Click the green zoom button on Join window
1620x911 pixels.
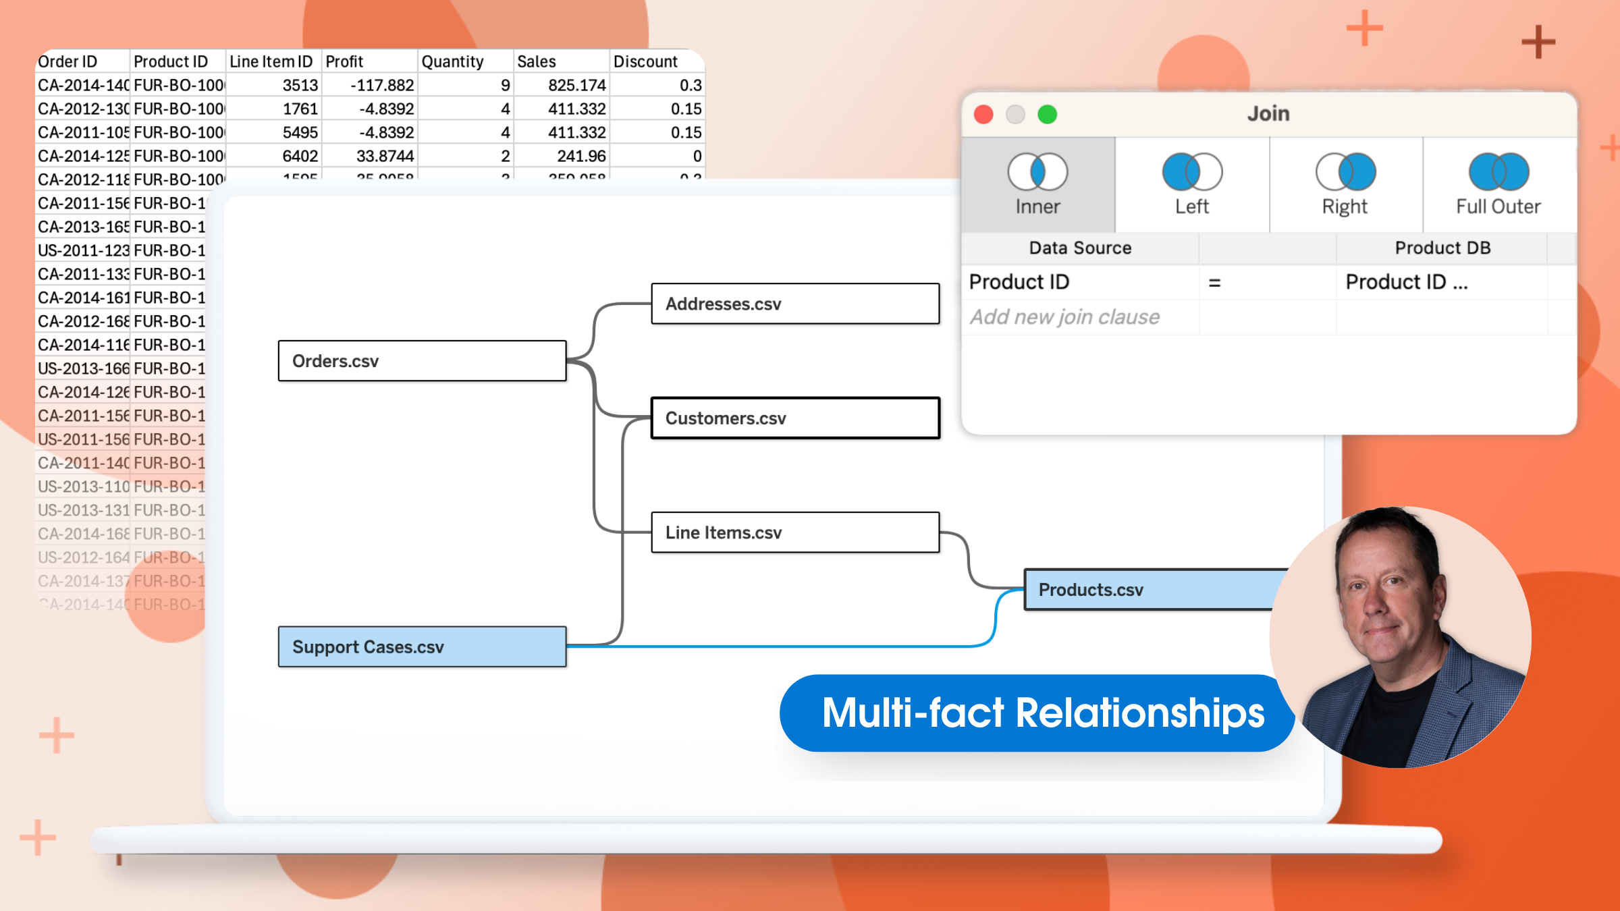(1047, 115)
